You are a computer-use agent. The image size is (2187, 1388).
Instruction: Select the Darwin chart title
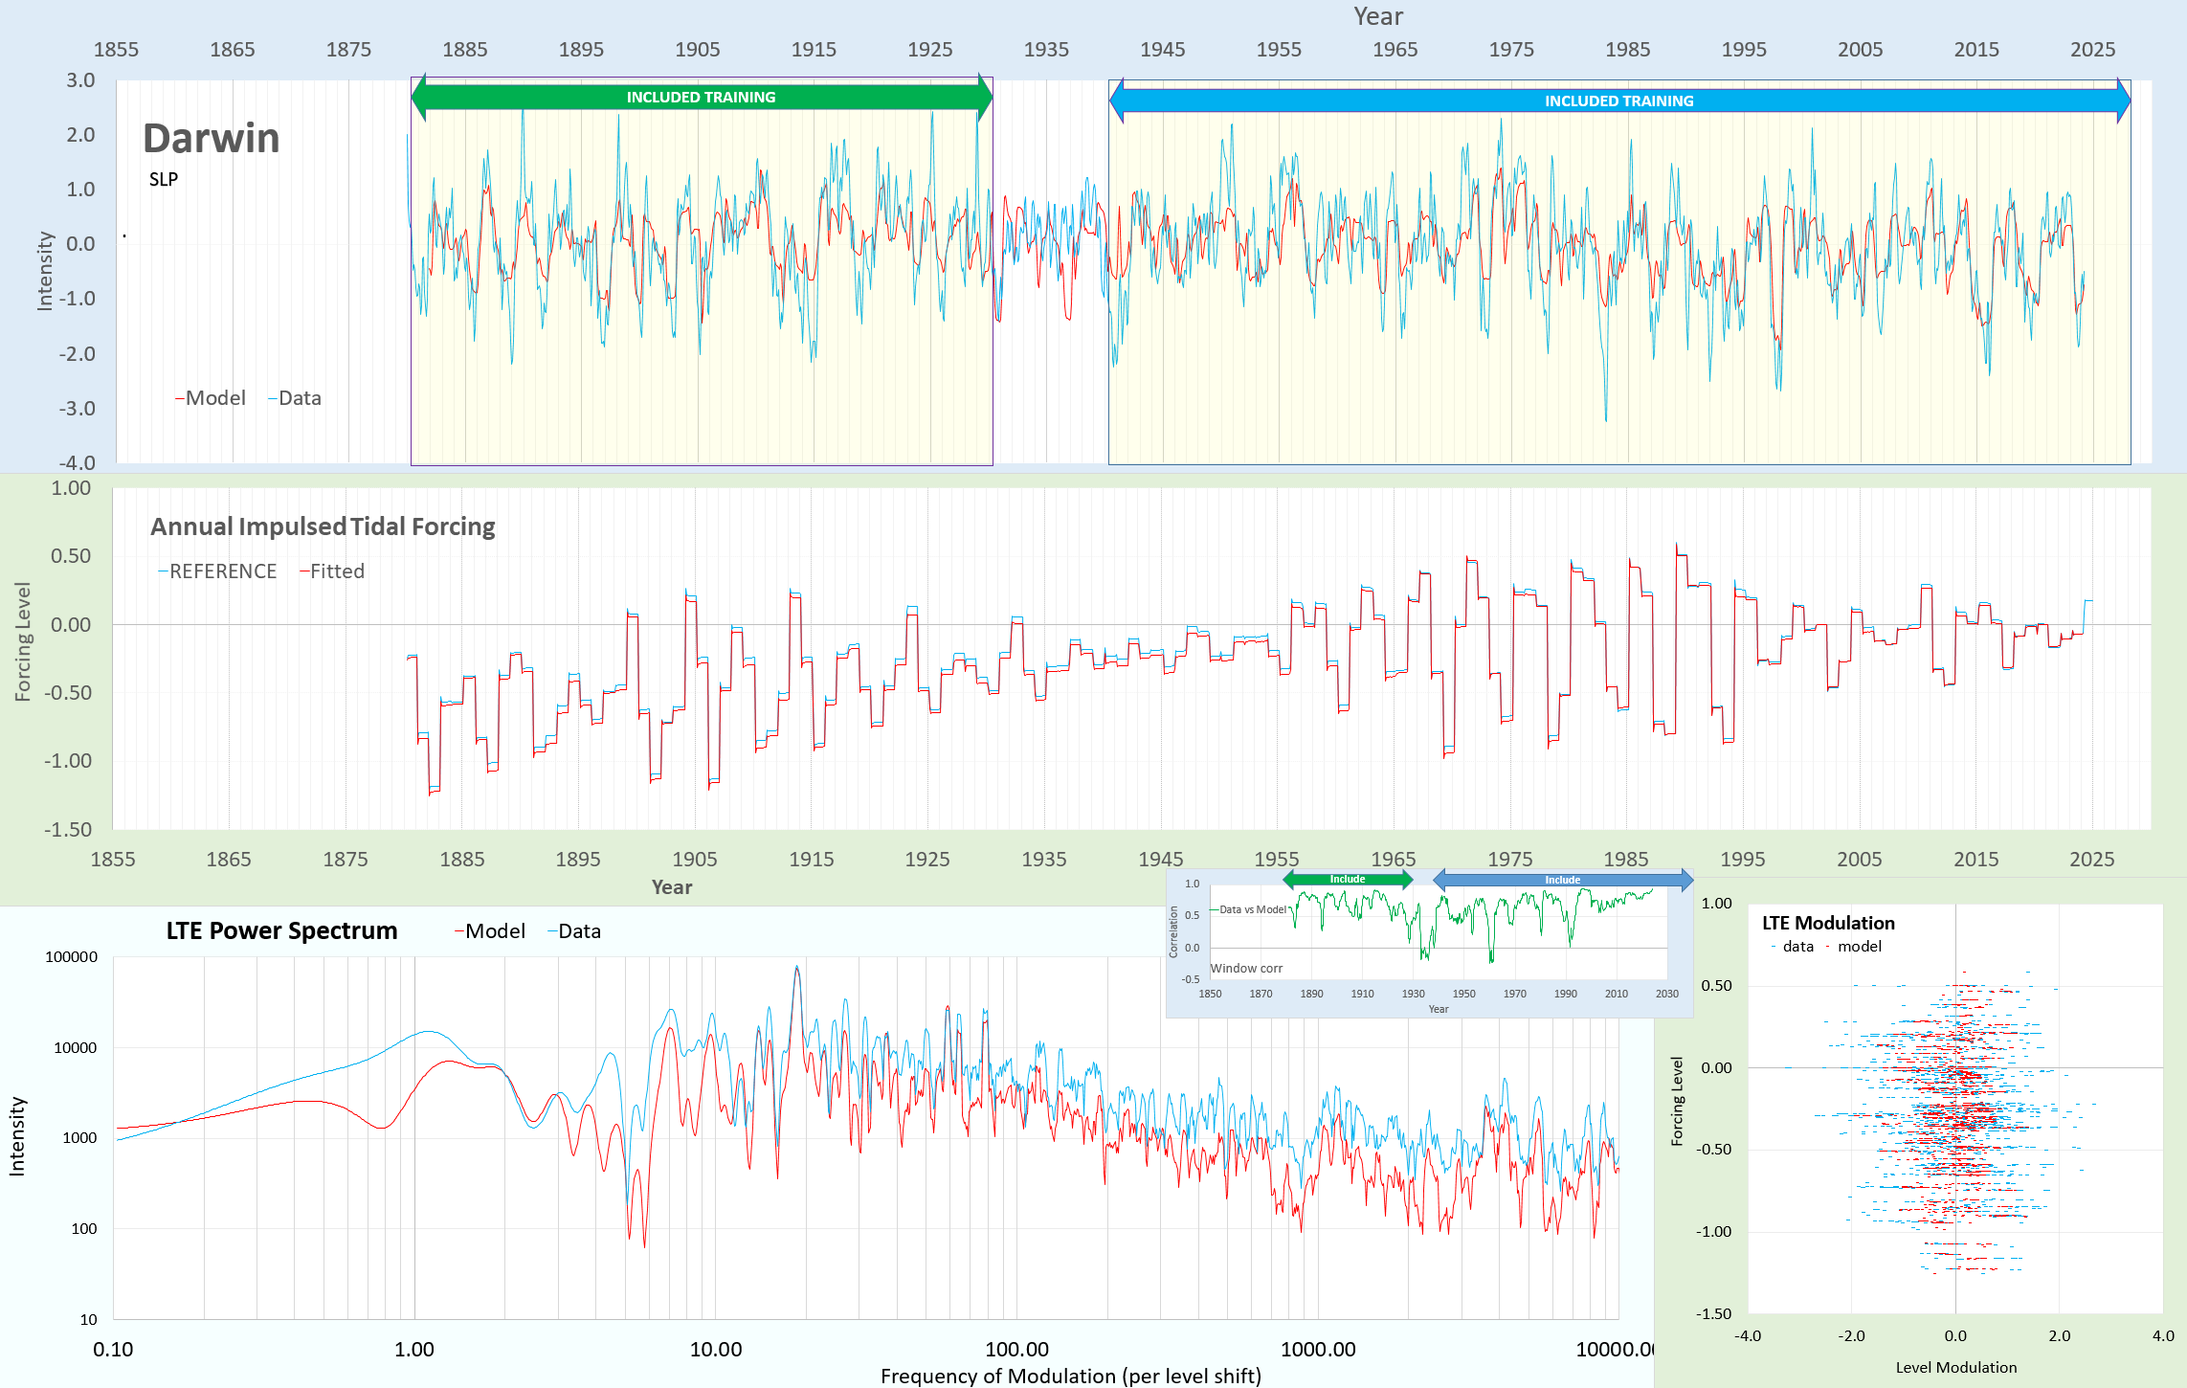(x=212, y=139)
